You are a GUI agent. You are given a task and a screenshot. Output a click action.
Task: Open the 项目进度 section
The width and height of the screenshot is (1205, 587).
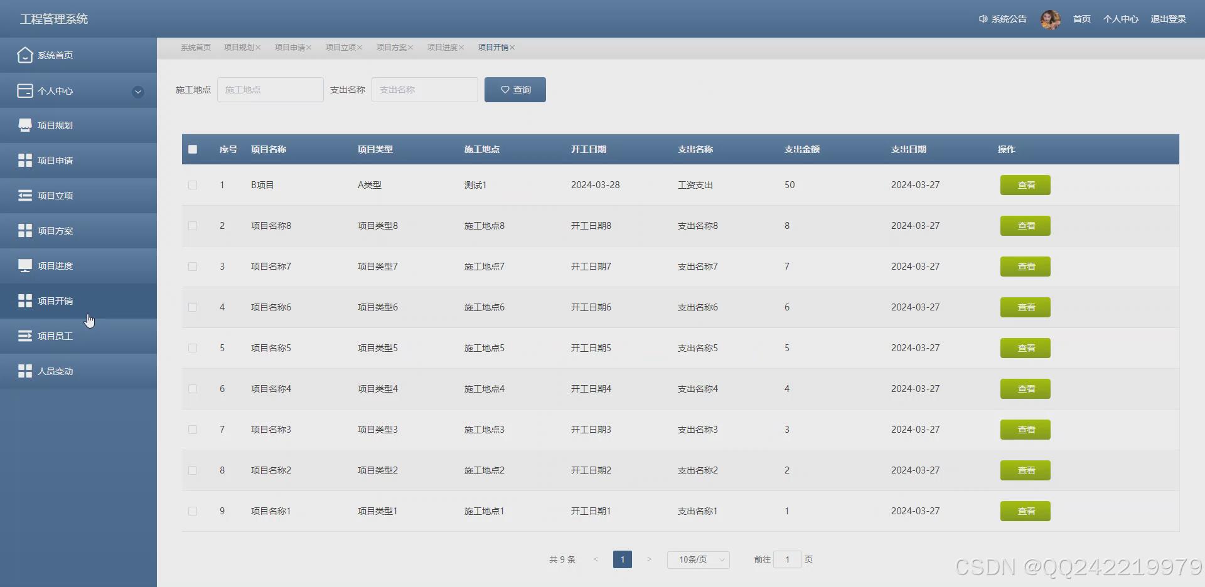[x=55, y=265]
